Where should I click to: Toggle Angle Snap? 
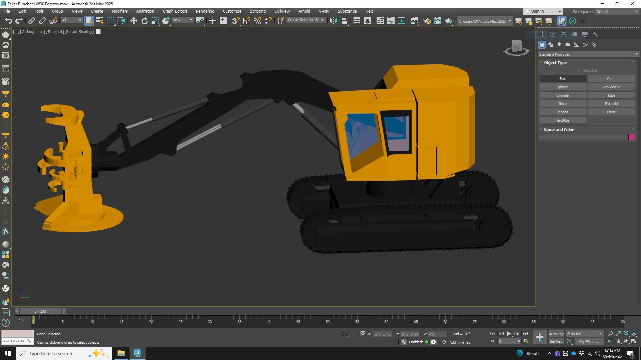tap(246, 21)
